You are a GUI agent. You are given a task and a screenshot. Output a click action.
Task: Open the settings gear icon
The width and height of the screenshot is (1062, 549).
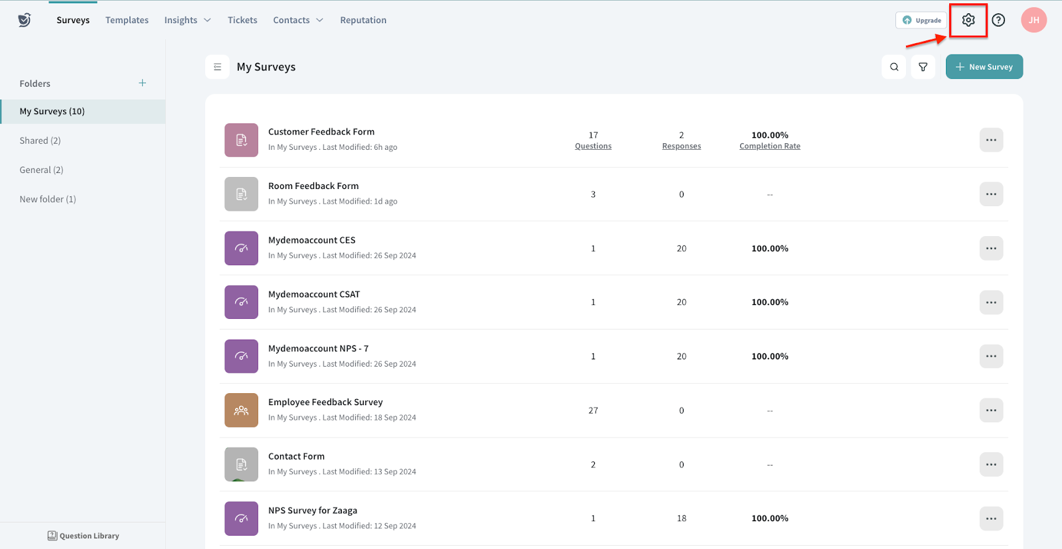click(968, 20)
